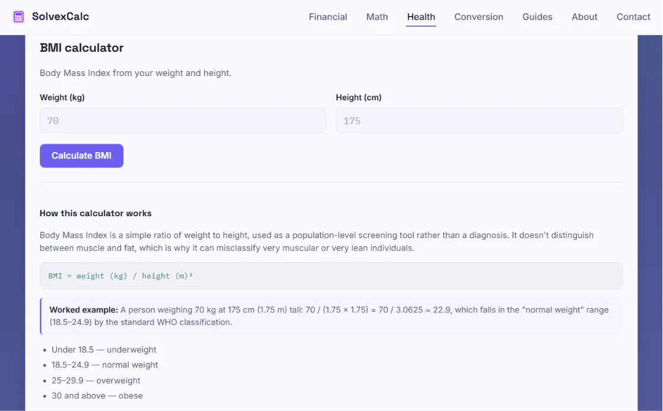Visit the Guides page
The image size is (663, 411).
537,17
